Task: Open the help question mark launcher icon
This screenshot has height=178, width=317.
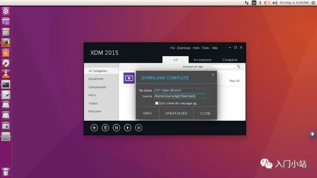Action: click(6, 136)
